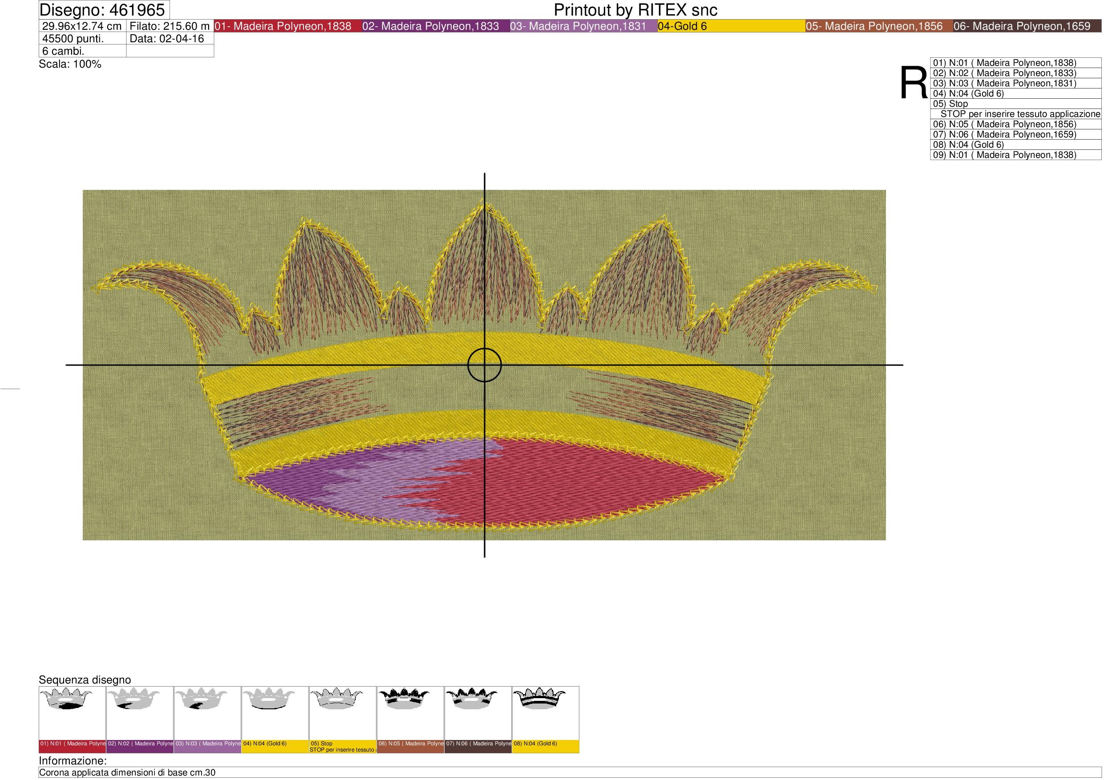This screenshot has height=780, width=1104.
Task: Select the 04-Gold 6 yellow header swatch
Action: click(x=732, y=26)
